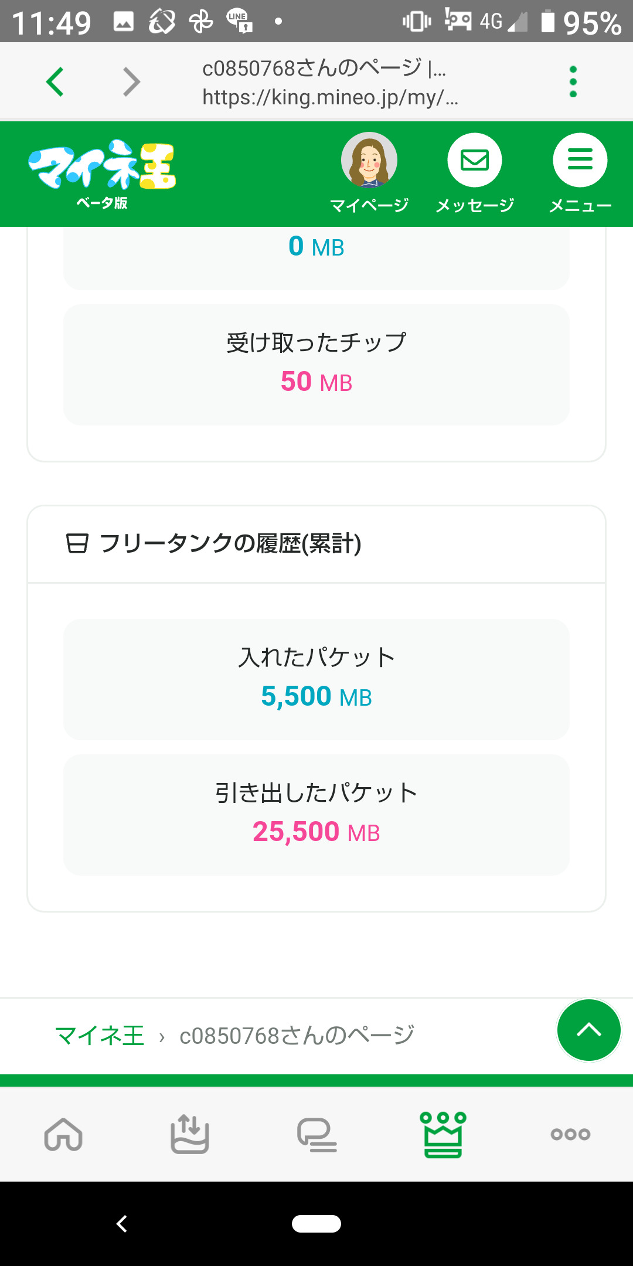This screenshot has width=633, height=1266.
Task: Select the home tab in bottom bar
Action: coord(63,1134)
